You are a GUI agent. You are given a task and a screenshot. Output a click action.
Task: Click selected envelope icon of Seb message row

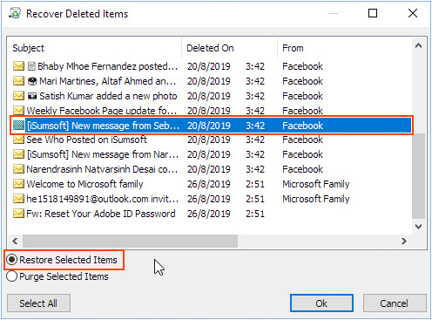point(19,126)
